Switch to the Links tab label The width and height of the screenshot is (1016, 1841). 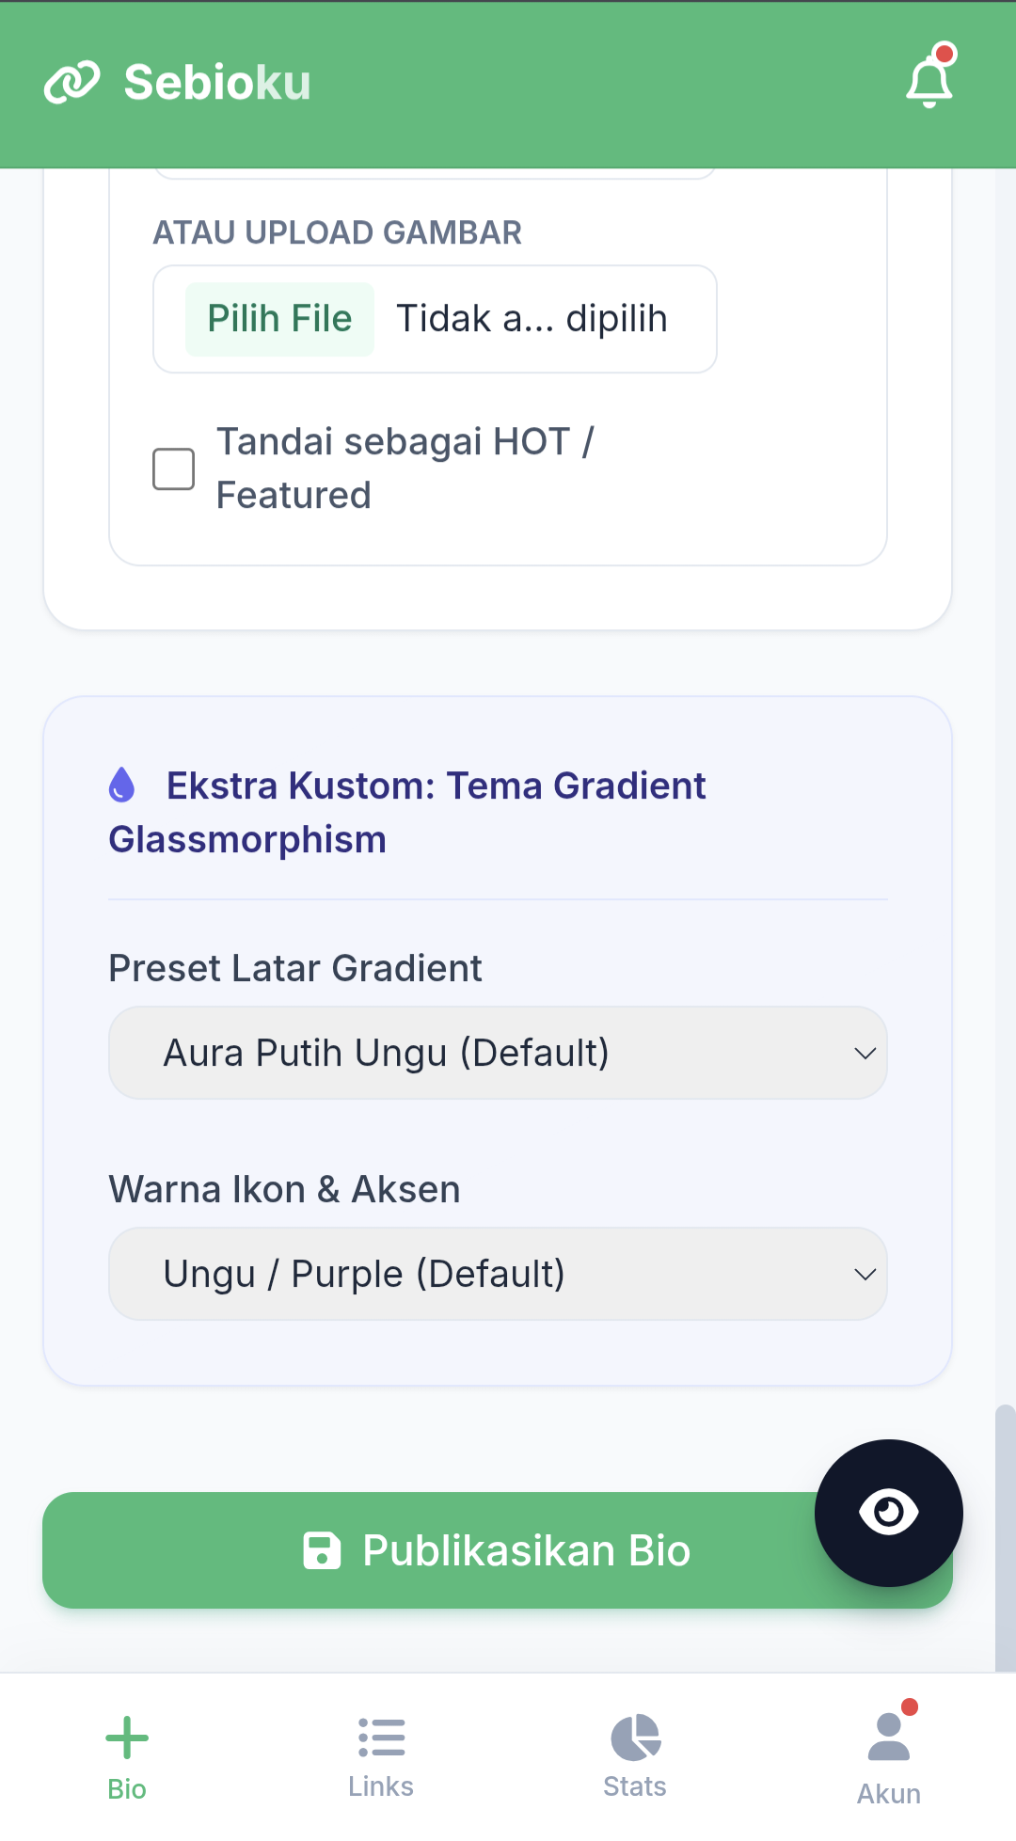[x=381, y=1786]
